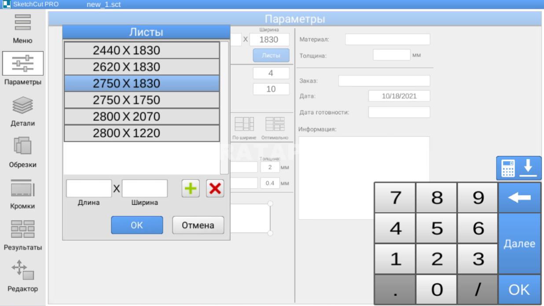Click the Материал input field

click(x=387, y=40)
